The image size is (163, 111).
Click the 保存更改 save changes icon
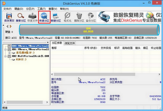pos(9,17)
